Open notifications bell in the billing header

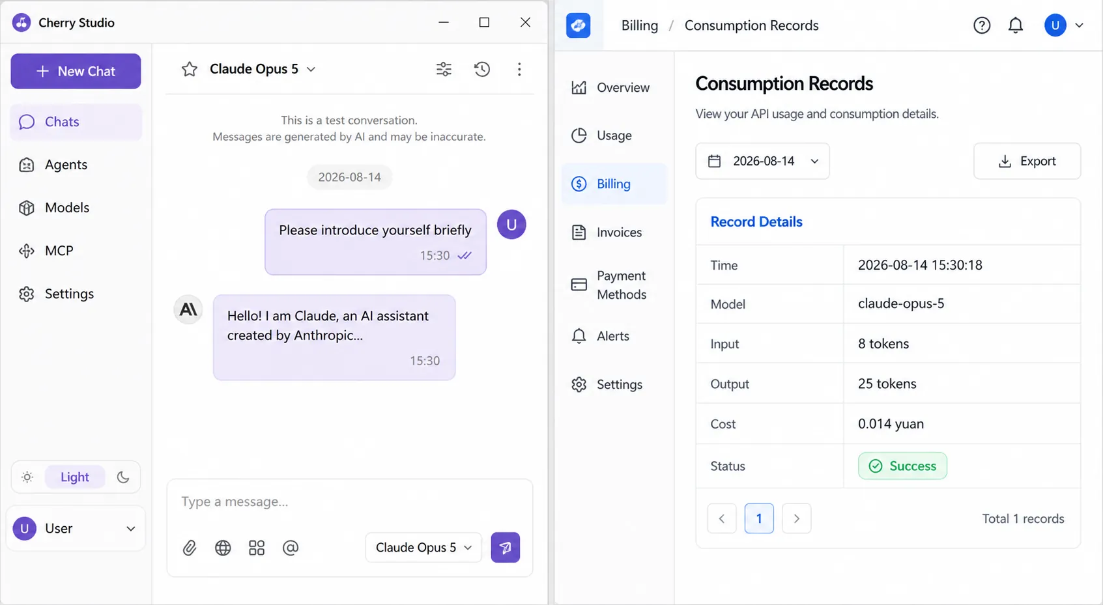pyautogui.click(x=1016, y=25)
